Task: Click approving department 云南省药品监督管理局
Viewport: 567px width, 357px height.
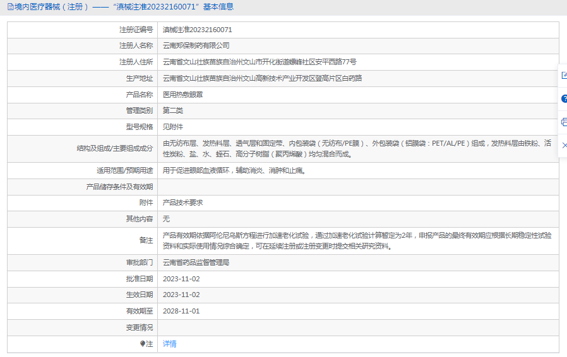Action: [196, 262]
